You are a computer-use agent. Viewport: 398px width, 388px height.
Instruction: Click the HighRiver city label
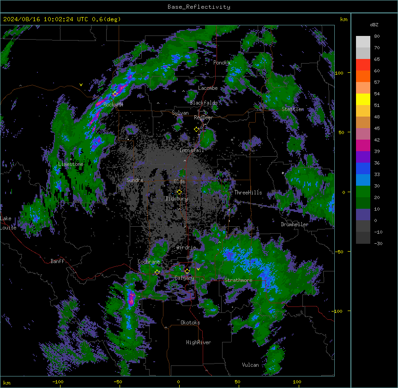[199, 342]
